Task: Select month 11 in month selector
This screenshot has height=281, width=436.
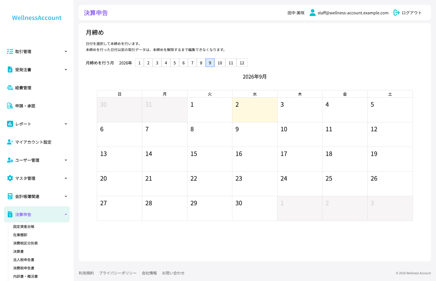Action: (231, 63)
